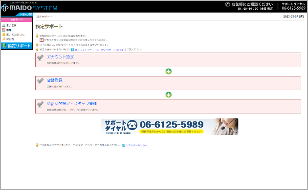Click the gray checkmark beside アカウント設定
This screenshot has width=308, height=190.
(x=40, y=57)
